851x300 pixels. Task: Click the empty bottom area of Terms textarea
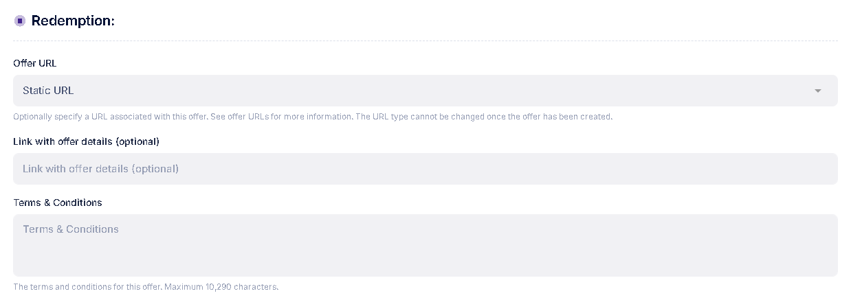425,264
